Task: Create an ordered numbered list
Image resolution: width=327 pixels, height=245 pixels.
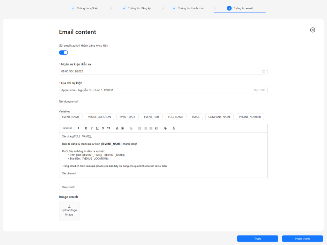Action: 140,128
